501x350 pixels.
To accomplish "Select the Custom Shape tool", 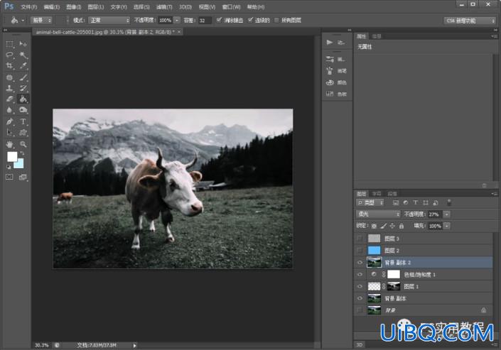I will 23,133.
